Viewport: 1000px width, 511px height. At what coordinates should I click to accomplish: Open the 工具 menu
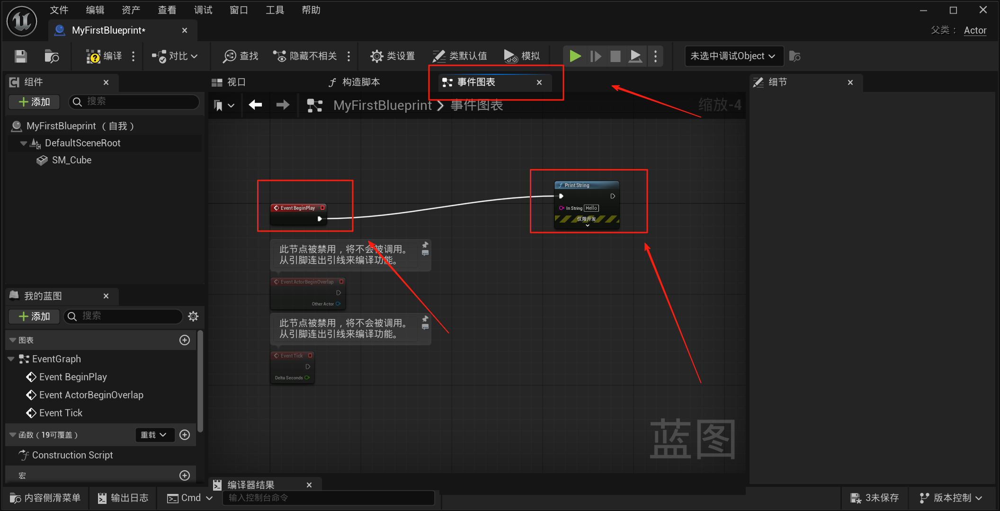275,10
